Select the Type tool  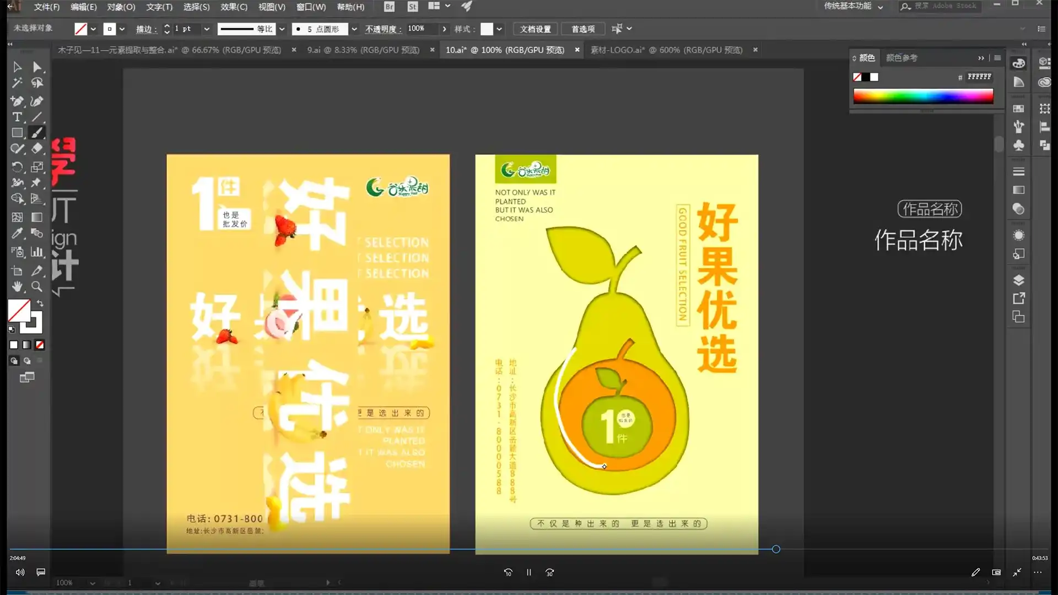pos(17,117)
